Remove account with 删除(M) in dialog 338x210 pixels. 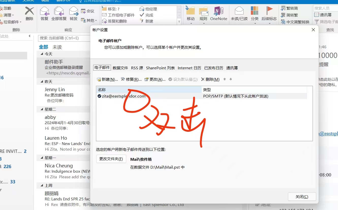click(210, 79)
